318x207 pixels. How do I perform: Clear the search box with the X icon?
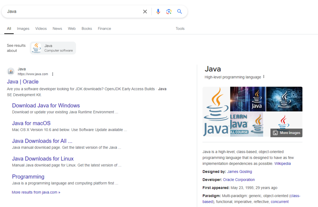click(x=145, y=11)
